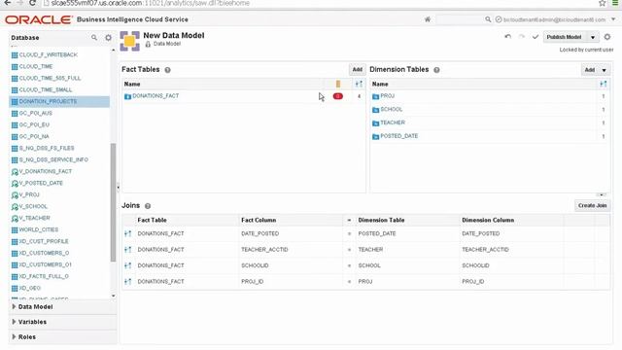Click Add button in Dimension Tables
The width and height of the screenshot is (622, 350).
click(x=590, y=70)
